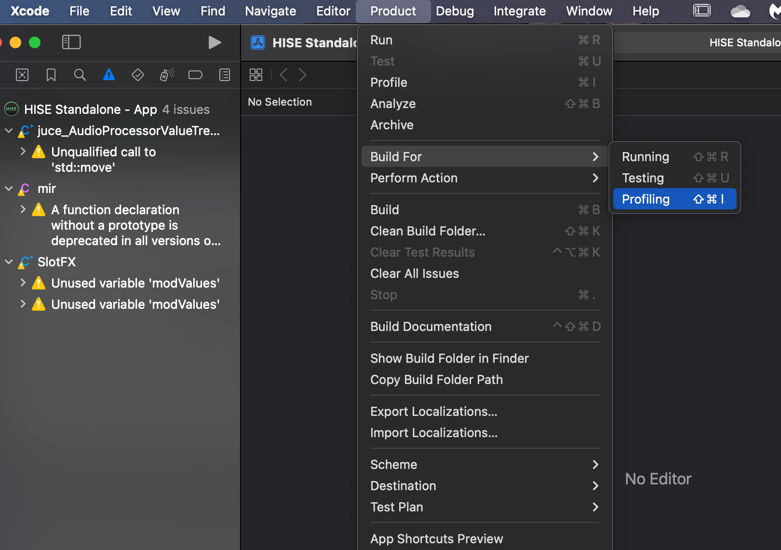The width and height of the screenshot is (781, 550).
Task: Open the File menu
Action: [x=80, y=11]
